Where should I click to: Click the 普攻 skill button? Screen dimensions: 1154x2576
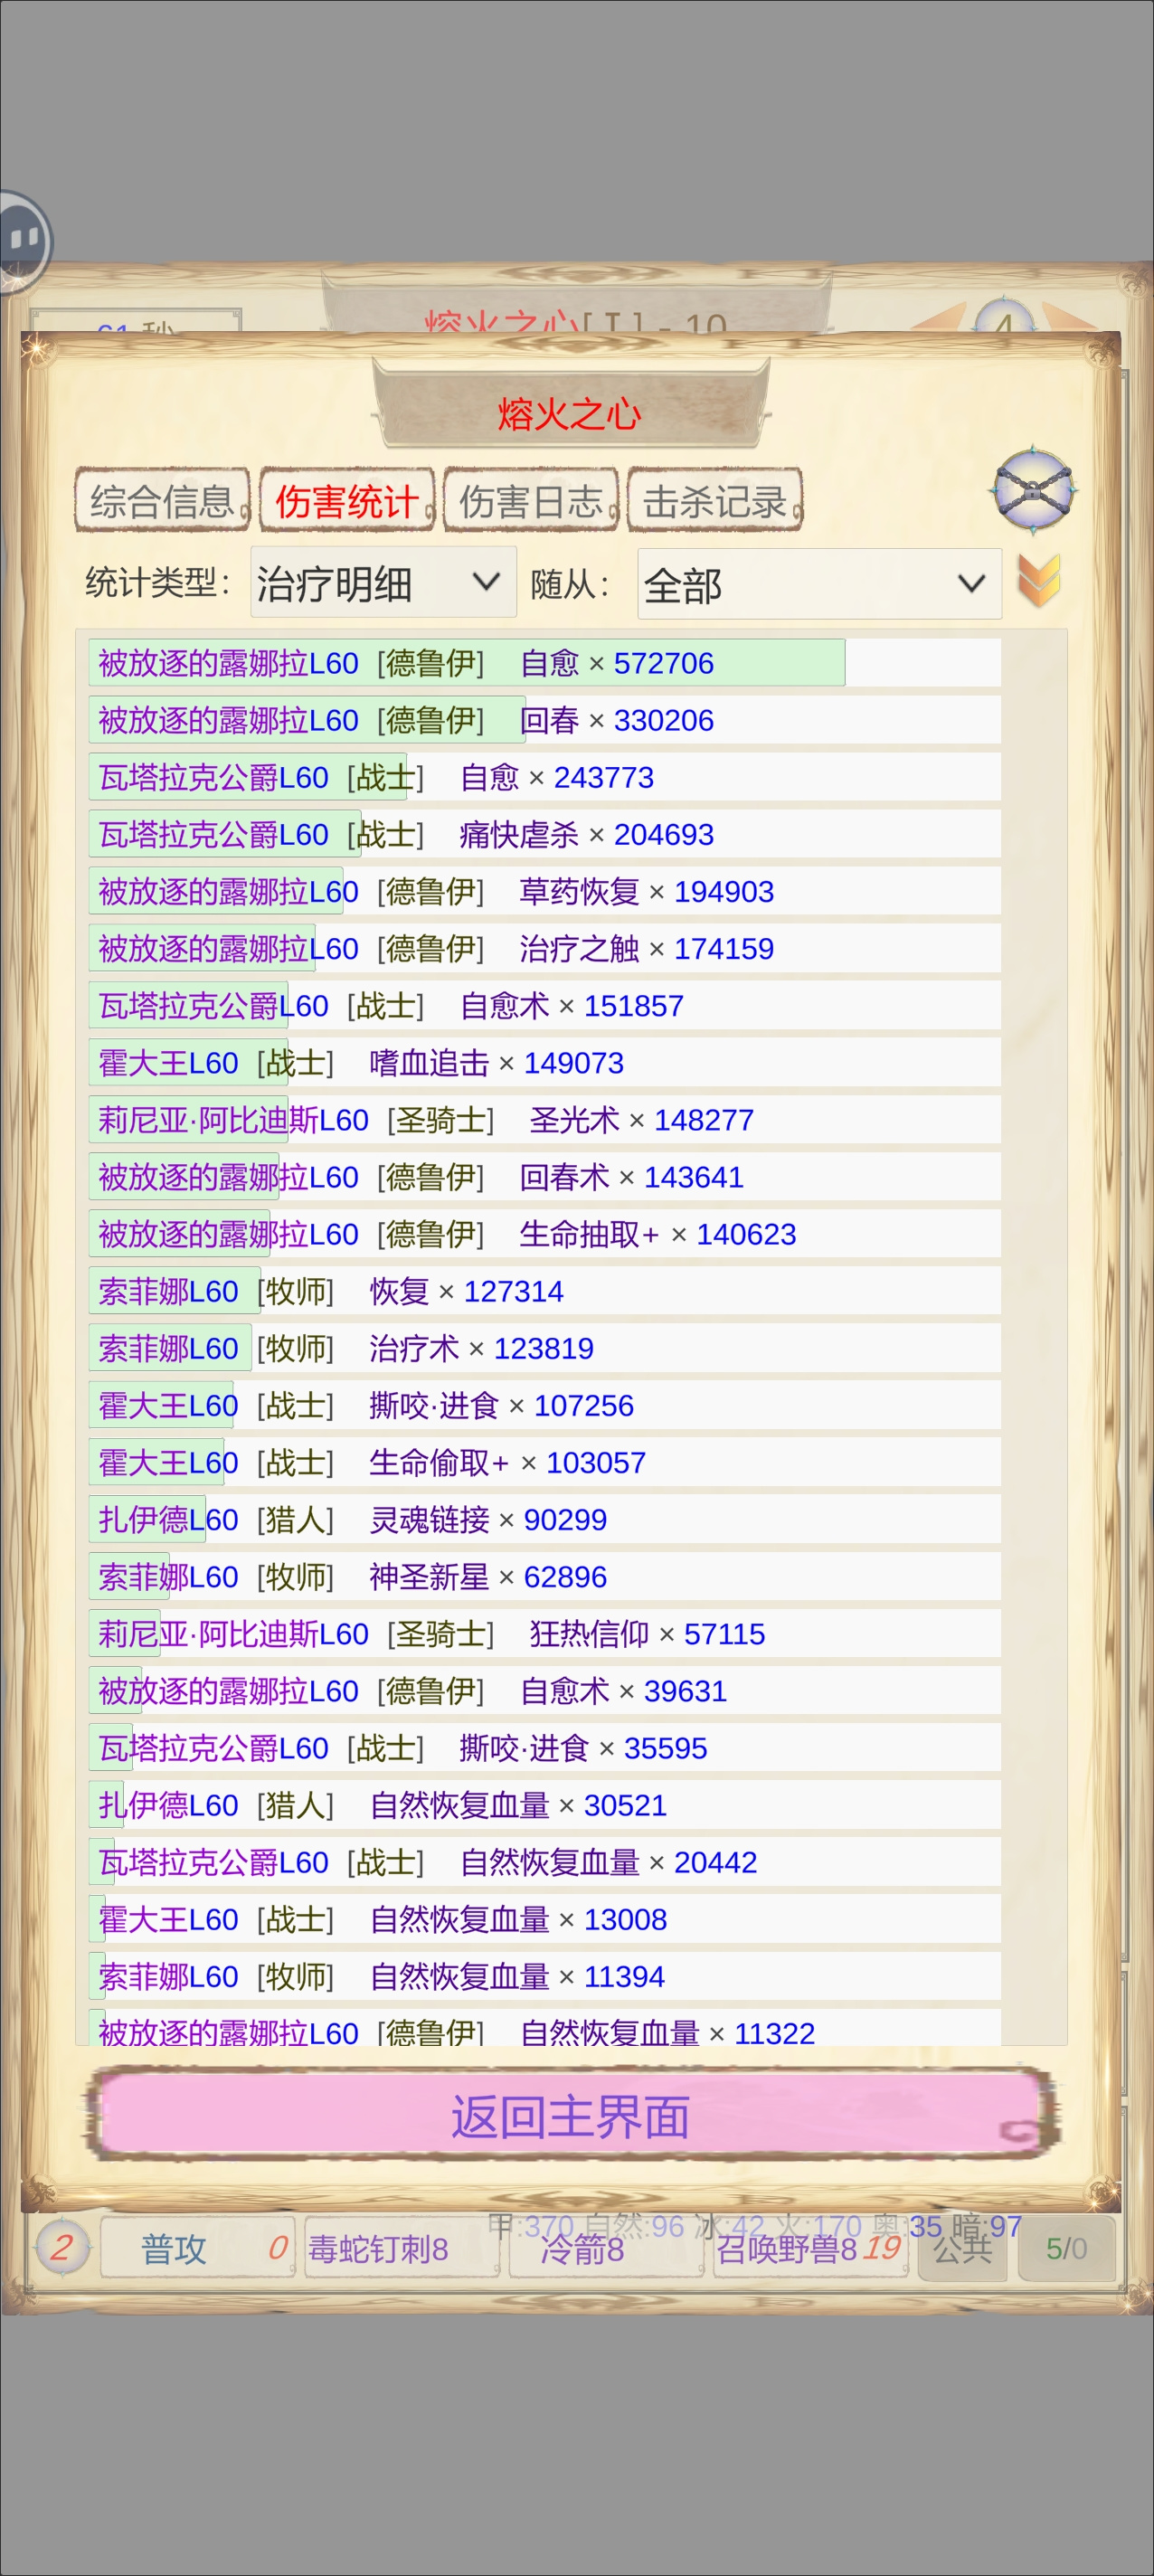198,2248
